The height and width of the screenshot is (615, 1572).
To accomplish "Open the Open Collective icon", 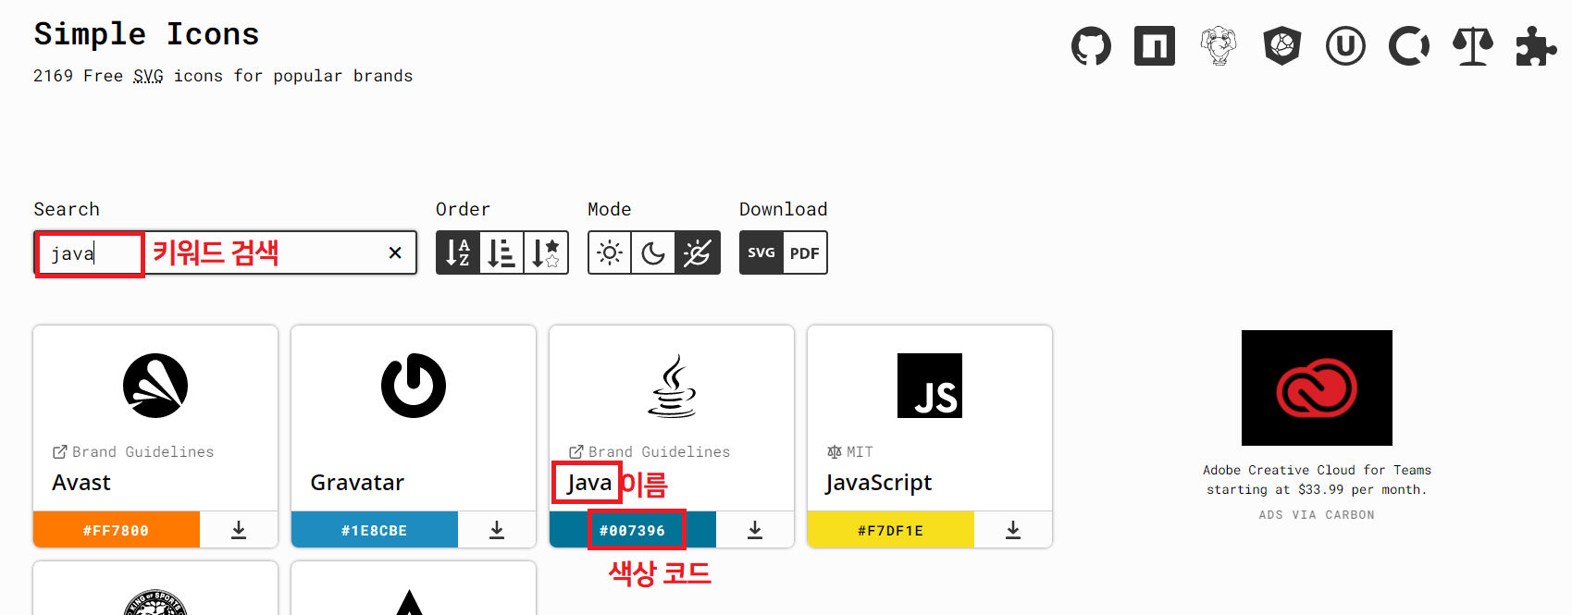I will point(1409,45).
